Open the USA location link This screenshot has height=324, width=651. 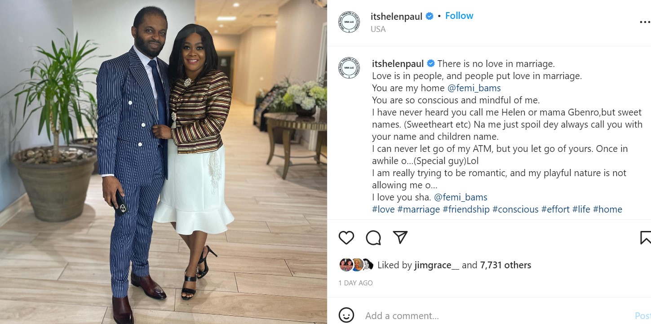click(x=378, y=29)
